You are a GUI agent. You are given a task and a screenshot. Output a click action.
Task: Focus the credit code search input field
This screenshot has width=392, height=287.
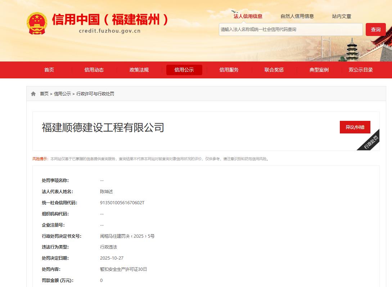click(290, 29)
